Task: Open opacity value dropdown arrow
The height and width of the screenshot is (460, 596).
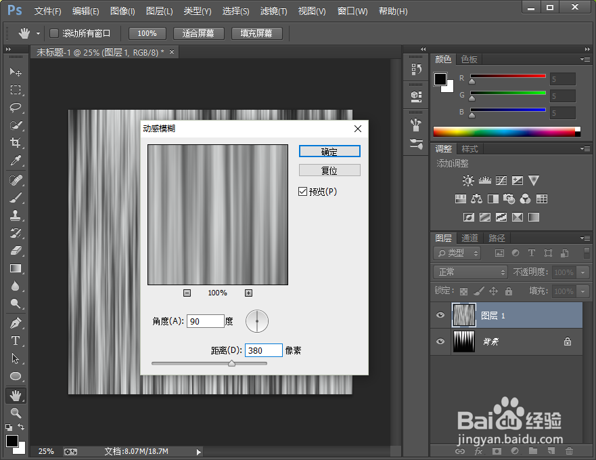Action: 582,272
